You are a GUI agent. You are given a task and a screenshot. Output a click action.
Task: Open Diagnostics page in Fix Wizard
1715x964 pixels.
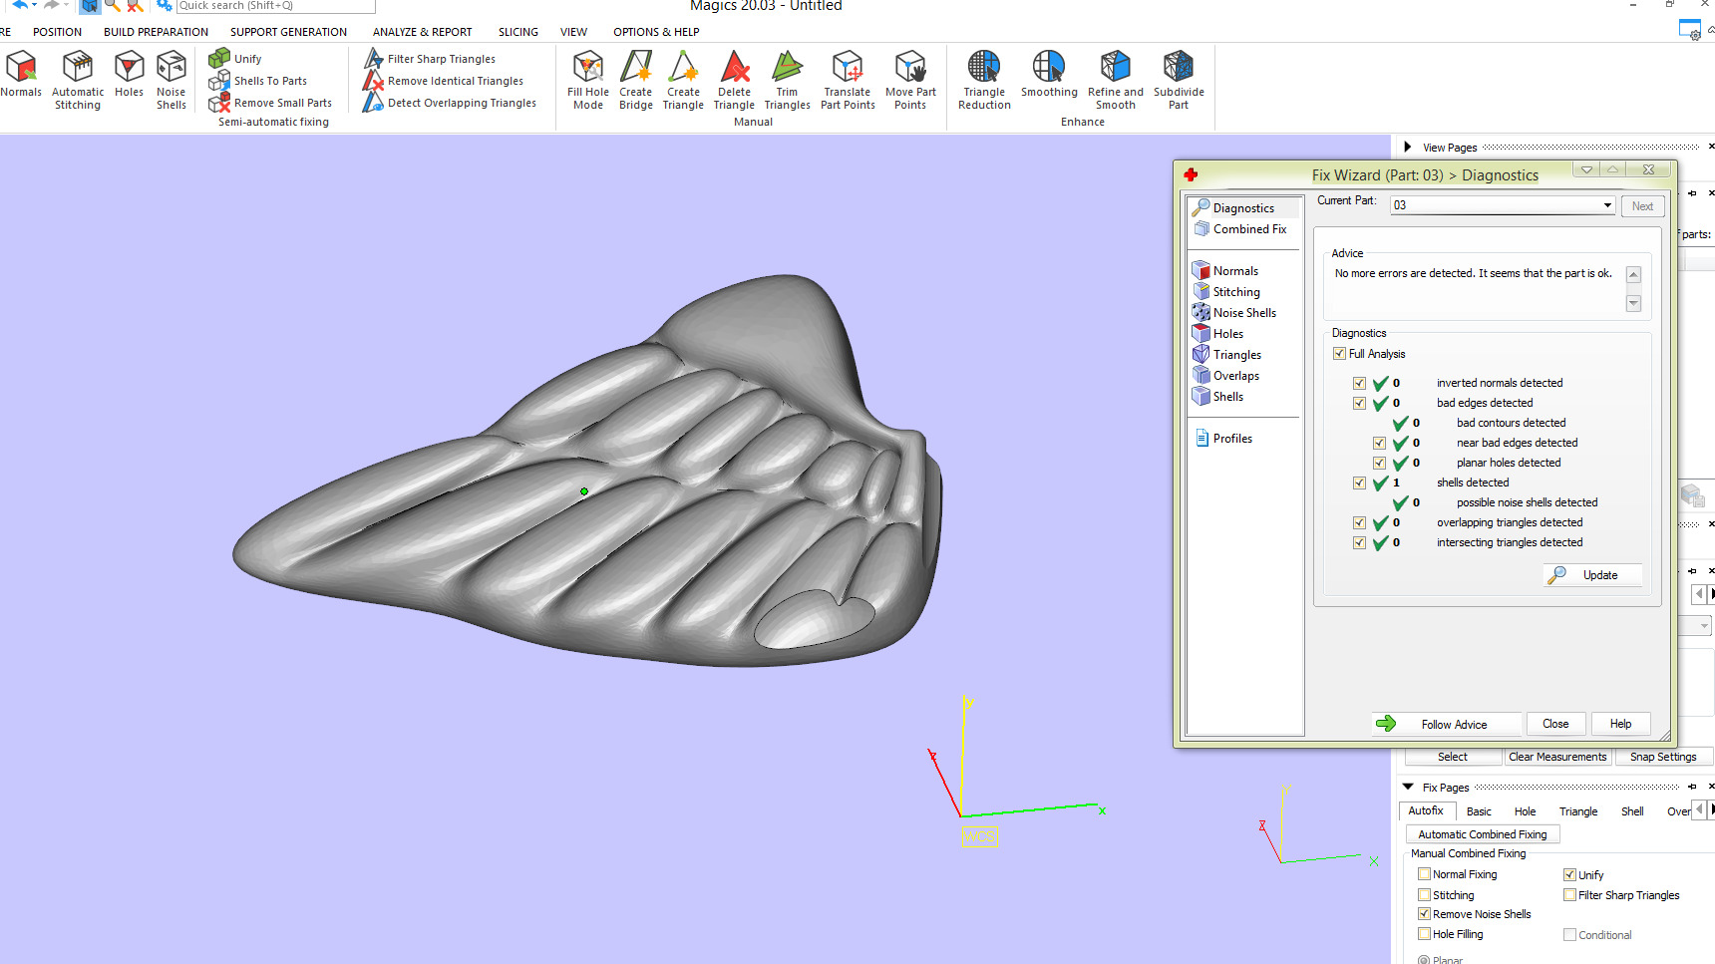point(1243,208)
